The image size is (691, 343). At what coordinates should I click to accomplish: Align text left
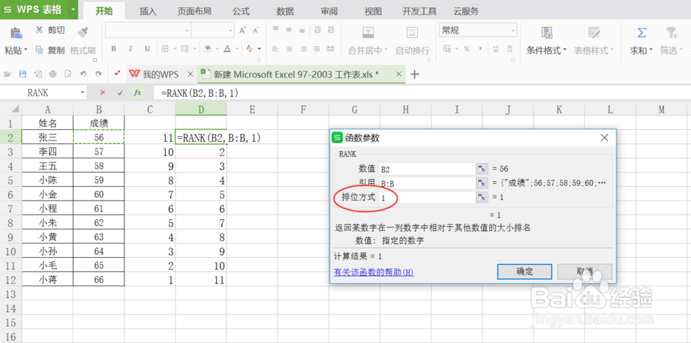point(276,49)
